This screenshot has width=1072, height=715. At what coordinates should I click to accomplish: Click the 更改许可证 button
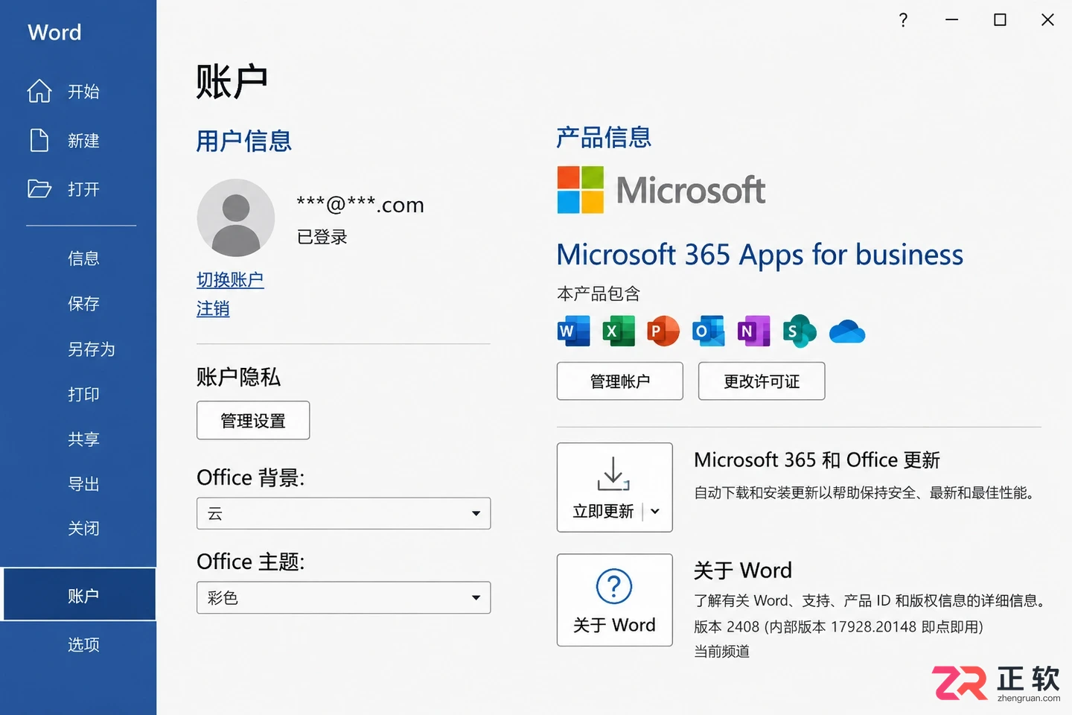point(762,381)
